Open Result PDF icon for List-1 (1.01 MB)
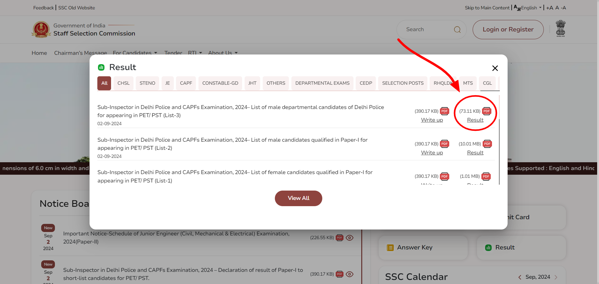The image size is (599, 284). [486, 177]
